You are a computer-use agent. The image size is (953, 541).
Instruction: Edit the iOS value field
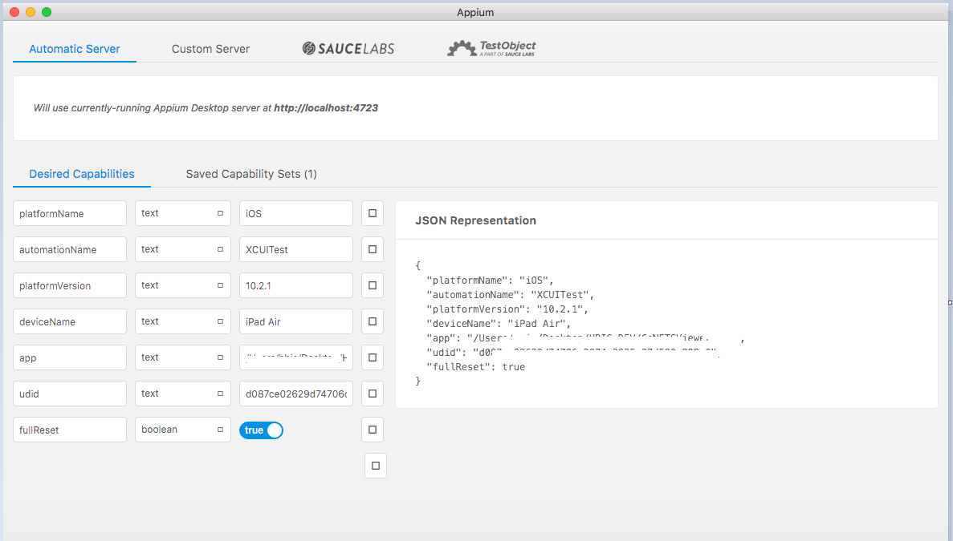pyautogui.click(x=296, y=213)
